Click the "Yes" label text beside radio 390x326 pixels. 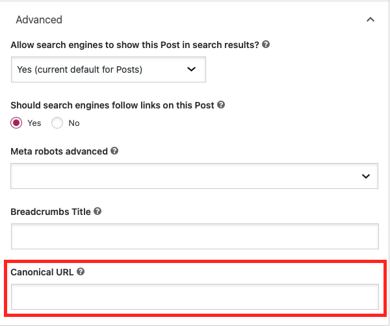(x=34, y=123)
